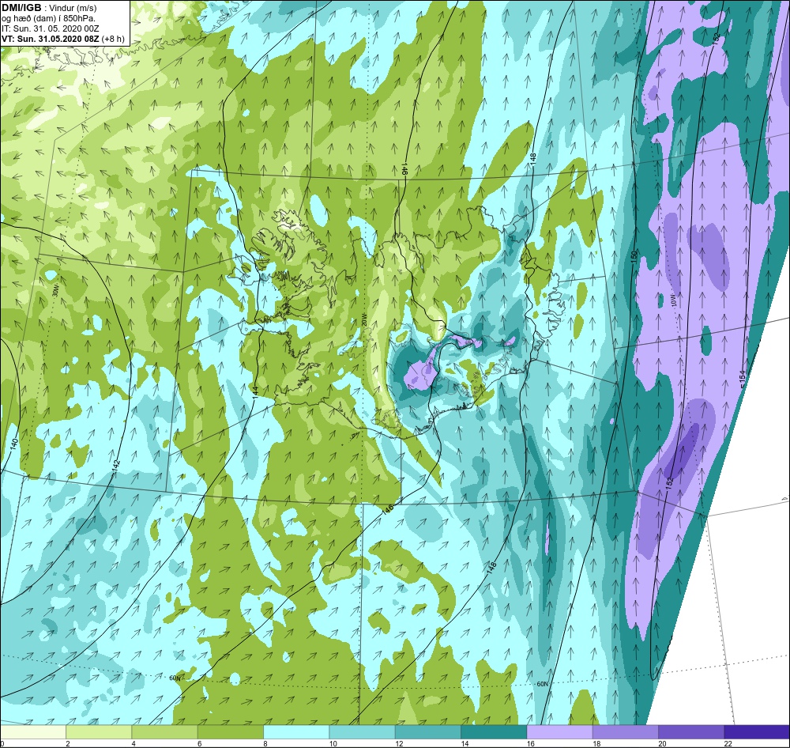
Task: Click the legend scale value "8"
Action: click(x=265, y=743)
